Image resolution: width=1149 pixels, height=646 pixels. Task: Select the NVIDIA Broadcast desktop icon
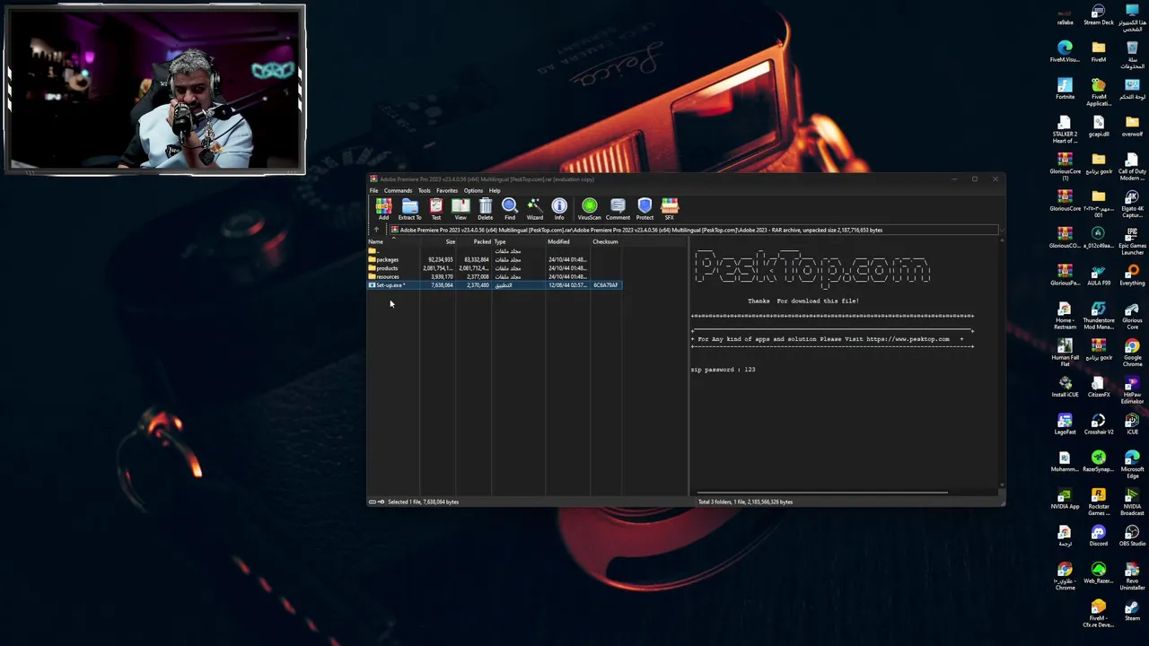[x=1132, y=502]
